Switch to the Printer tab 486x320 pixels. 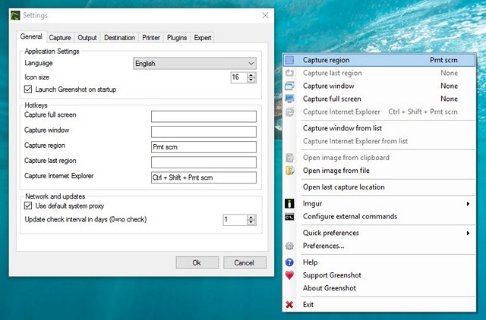coord(151,38)
